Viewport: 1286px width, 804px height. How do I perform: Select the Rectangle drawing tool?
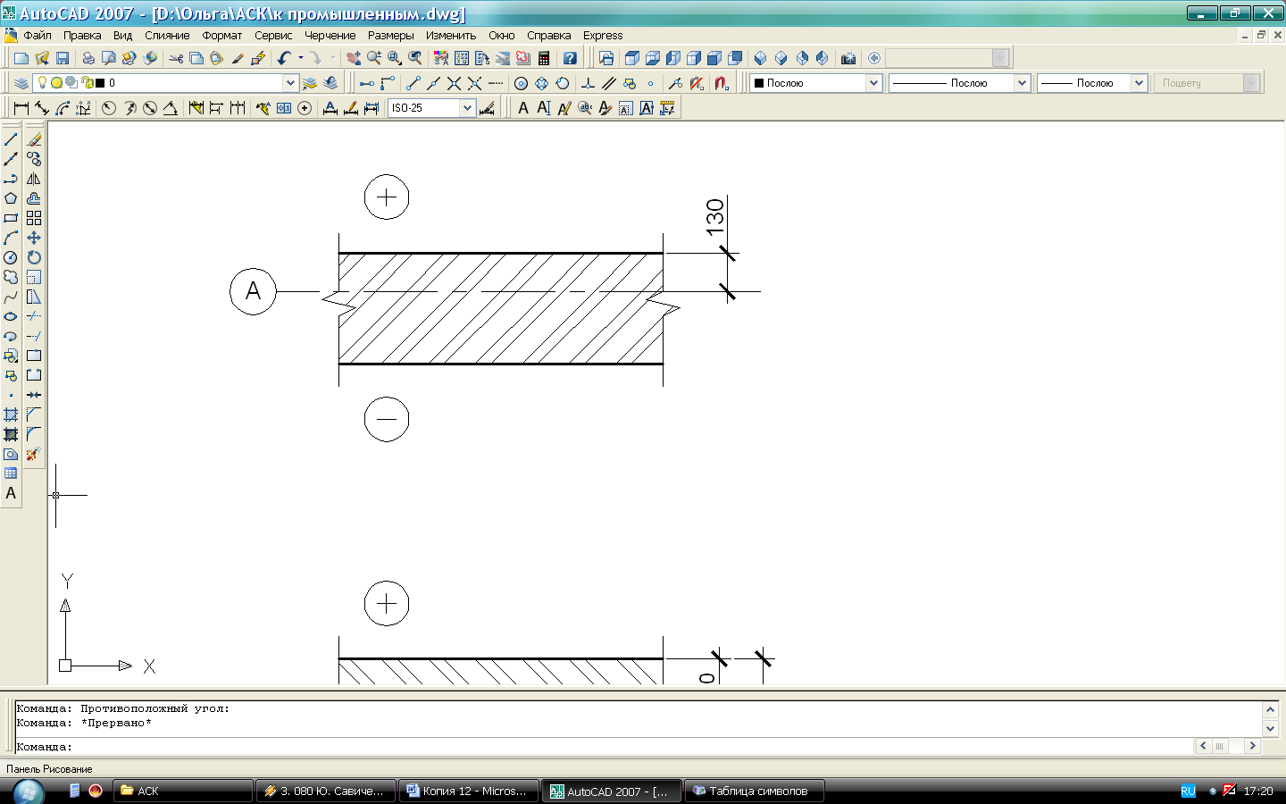[x=11, y=218]
